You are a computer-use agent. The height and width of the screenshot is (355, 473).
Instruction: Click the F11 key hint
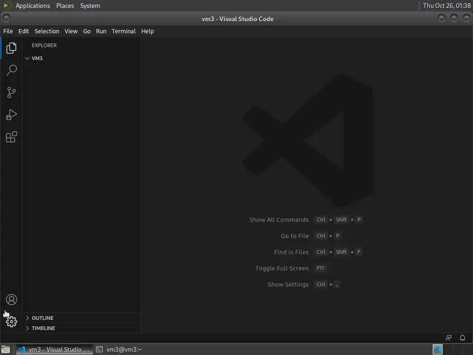click(321, 268)
